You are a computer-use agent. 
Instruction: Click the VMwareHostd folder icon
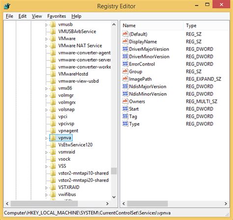pos(53,74)
